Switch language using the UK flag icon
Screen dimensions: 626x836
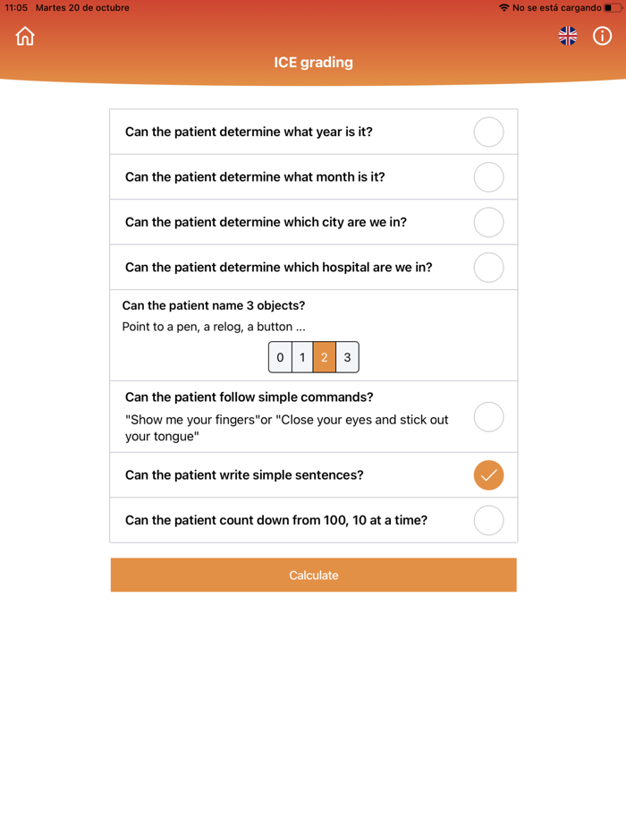[x=567, y=36]
